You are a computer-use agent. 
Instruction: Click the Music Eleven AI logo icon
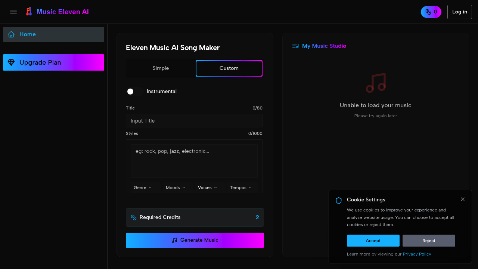[29, 12]
